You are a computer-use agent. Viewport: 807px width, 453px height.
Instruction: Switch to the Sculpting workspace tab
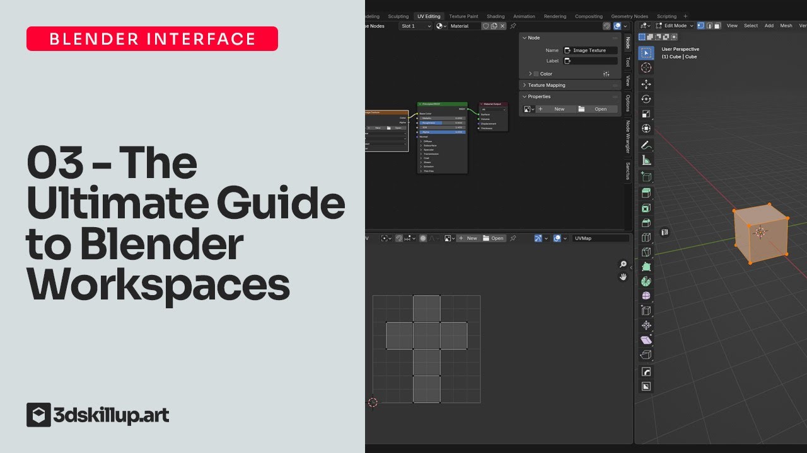pos(398,16)
